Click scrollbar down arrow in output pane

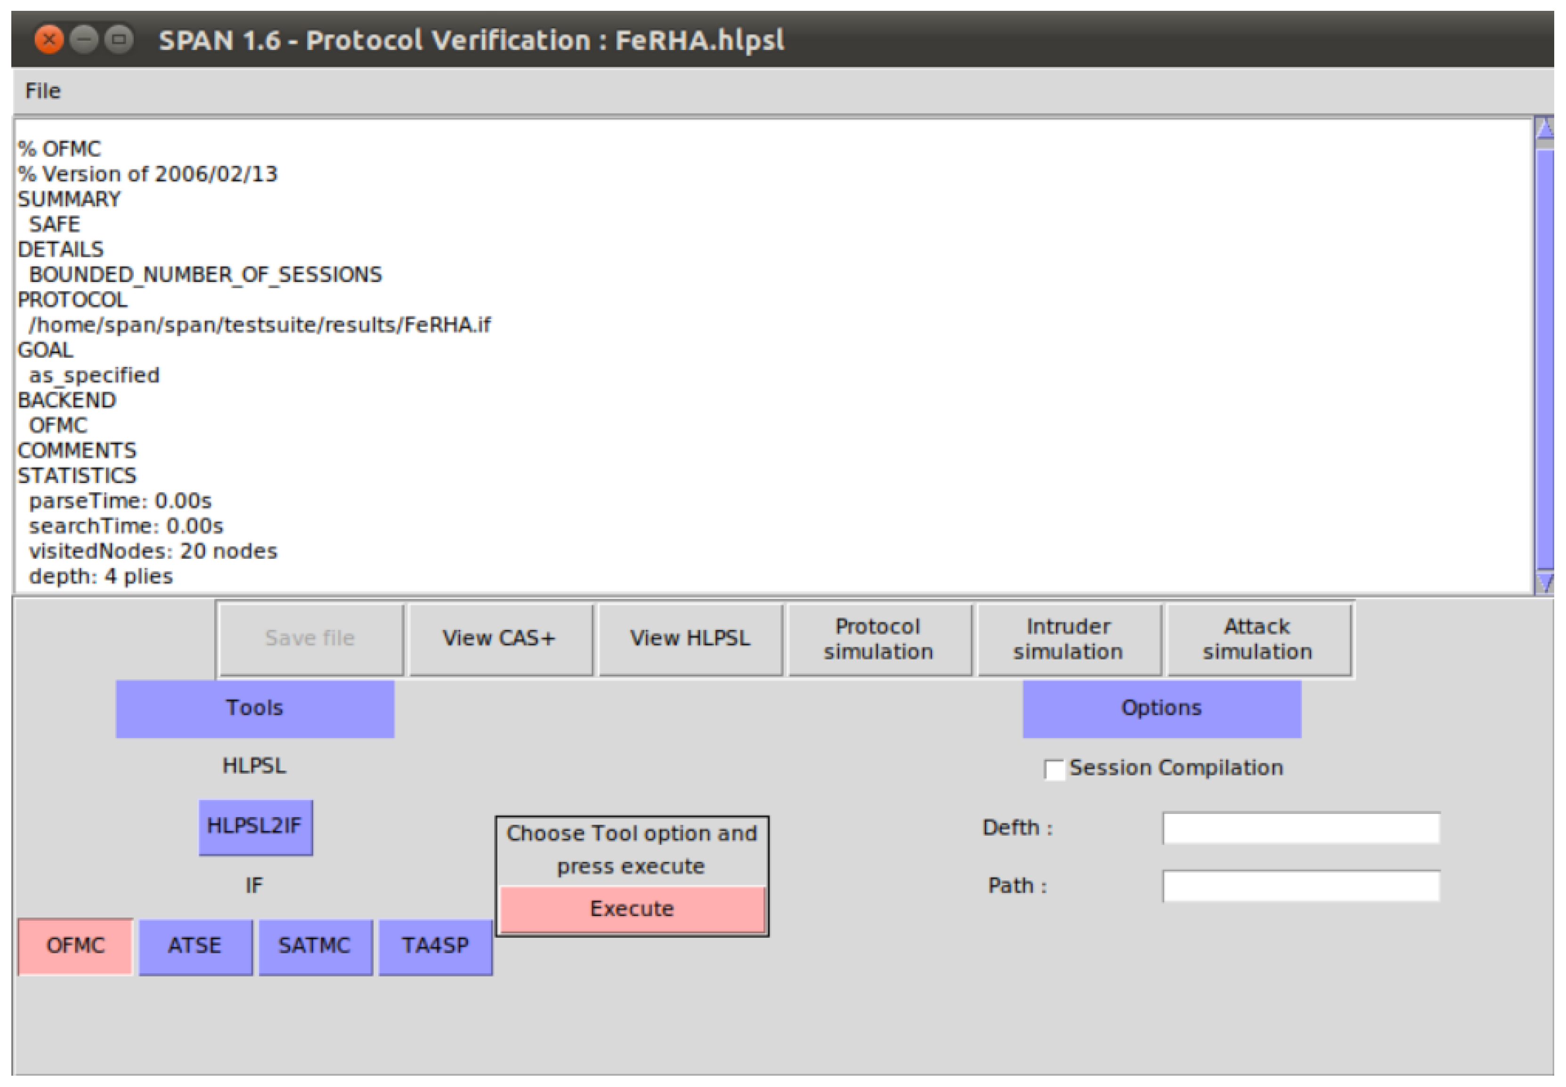(x=1544, y=582)
